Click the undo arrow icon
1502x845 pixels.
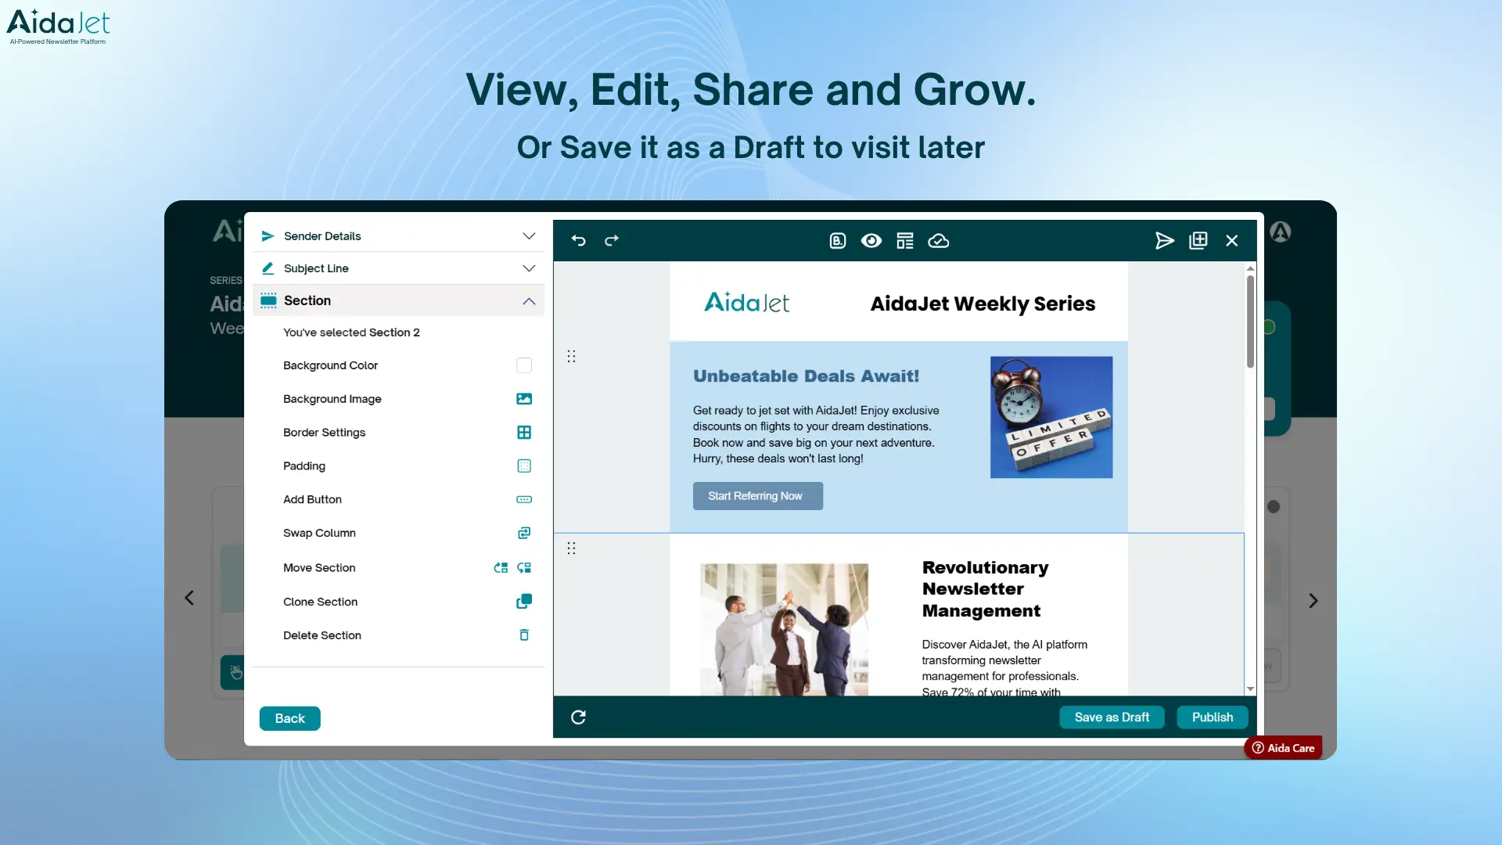[578, 241]
